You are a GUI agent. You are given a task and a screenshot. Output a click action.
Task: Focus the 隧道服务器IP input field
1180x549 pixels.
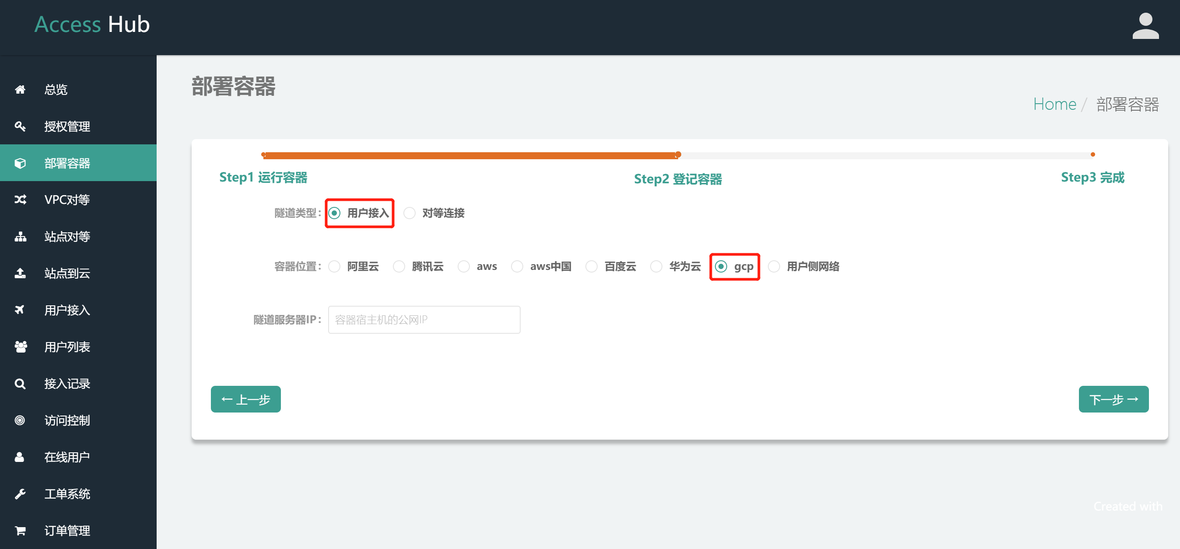point(424,320)
